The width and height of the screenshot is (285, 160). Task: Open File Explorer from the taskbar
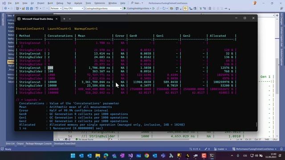point(98,156)
